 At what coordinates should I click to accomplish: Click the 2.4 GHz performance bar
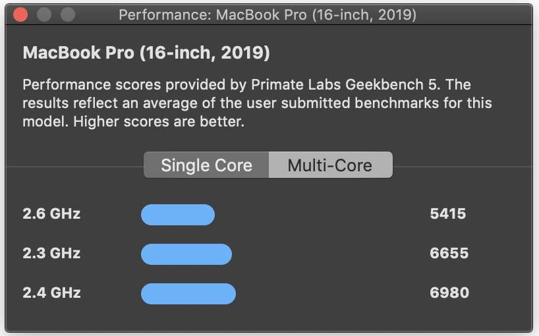(188, 294)
